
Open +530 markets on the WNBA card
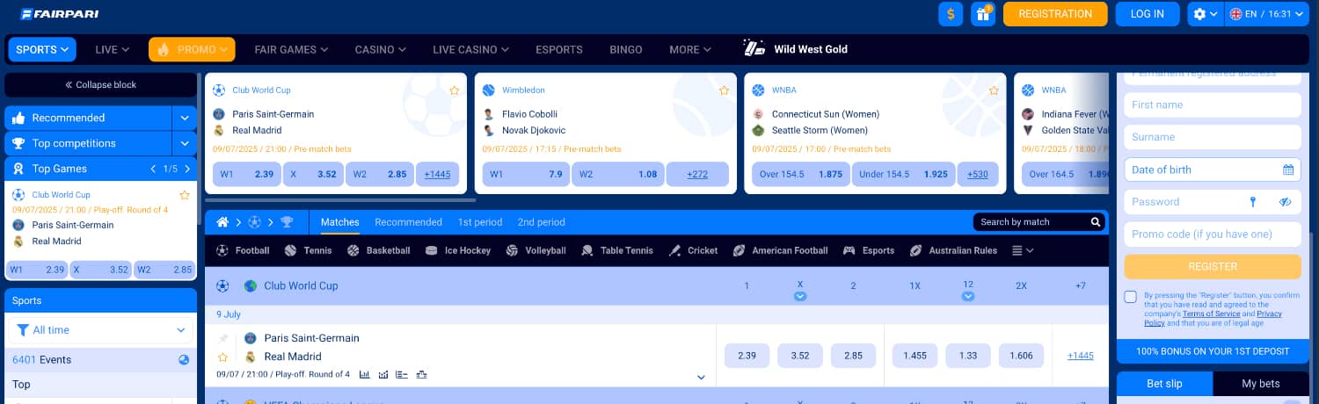click(978, 174)
